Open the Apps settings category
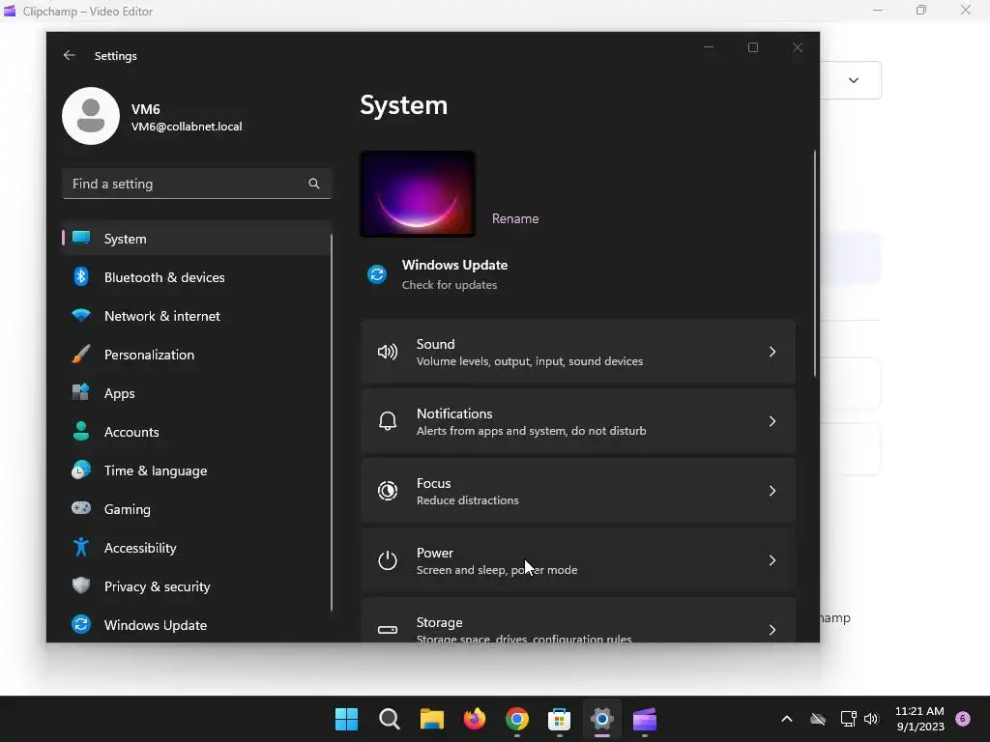The image size is (990, 742). coord(197,393)
